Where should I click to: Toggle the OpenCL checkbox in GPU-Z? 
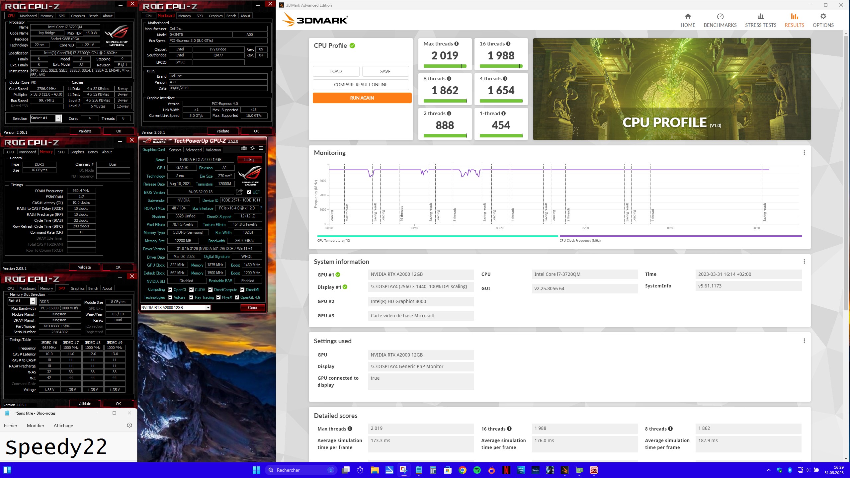pyautogui.click(x=170, y=289)
